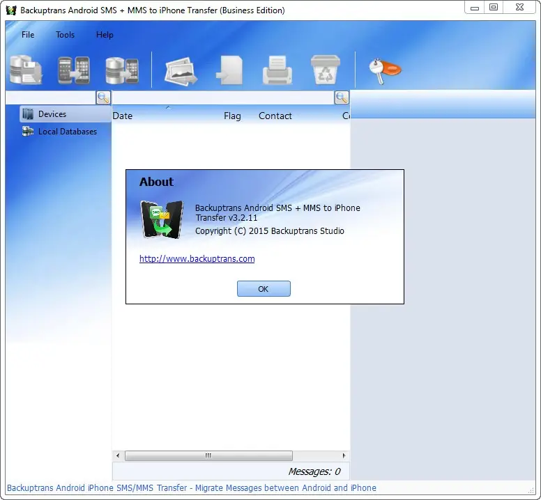The width and height of the screenshot is (541, 500).
Task: Sort by the Flag column header
Action: 232,116
